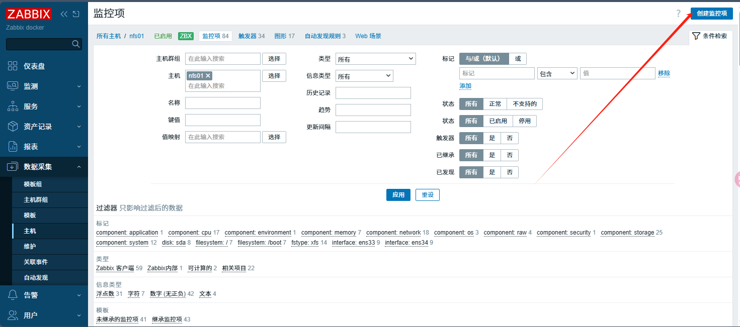Click the filter funnel icon 条件检索

pyautogui.click(x=696, y=36)
